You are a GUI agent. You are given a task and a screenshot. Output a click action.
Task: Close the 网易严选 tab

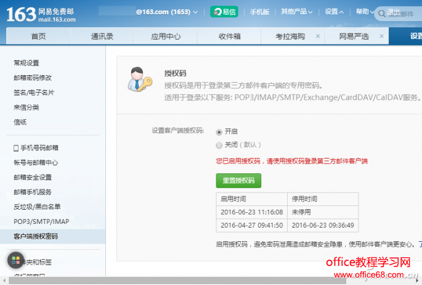(381, 36)
